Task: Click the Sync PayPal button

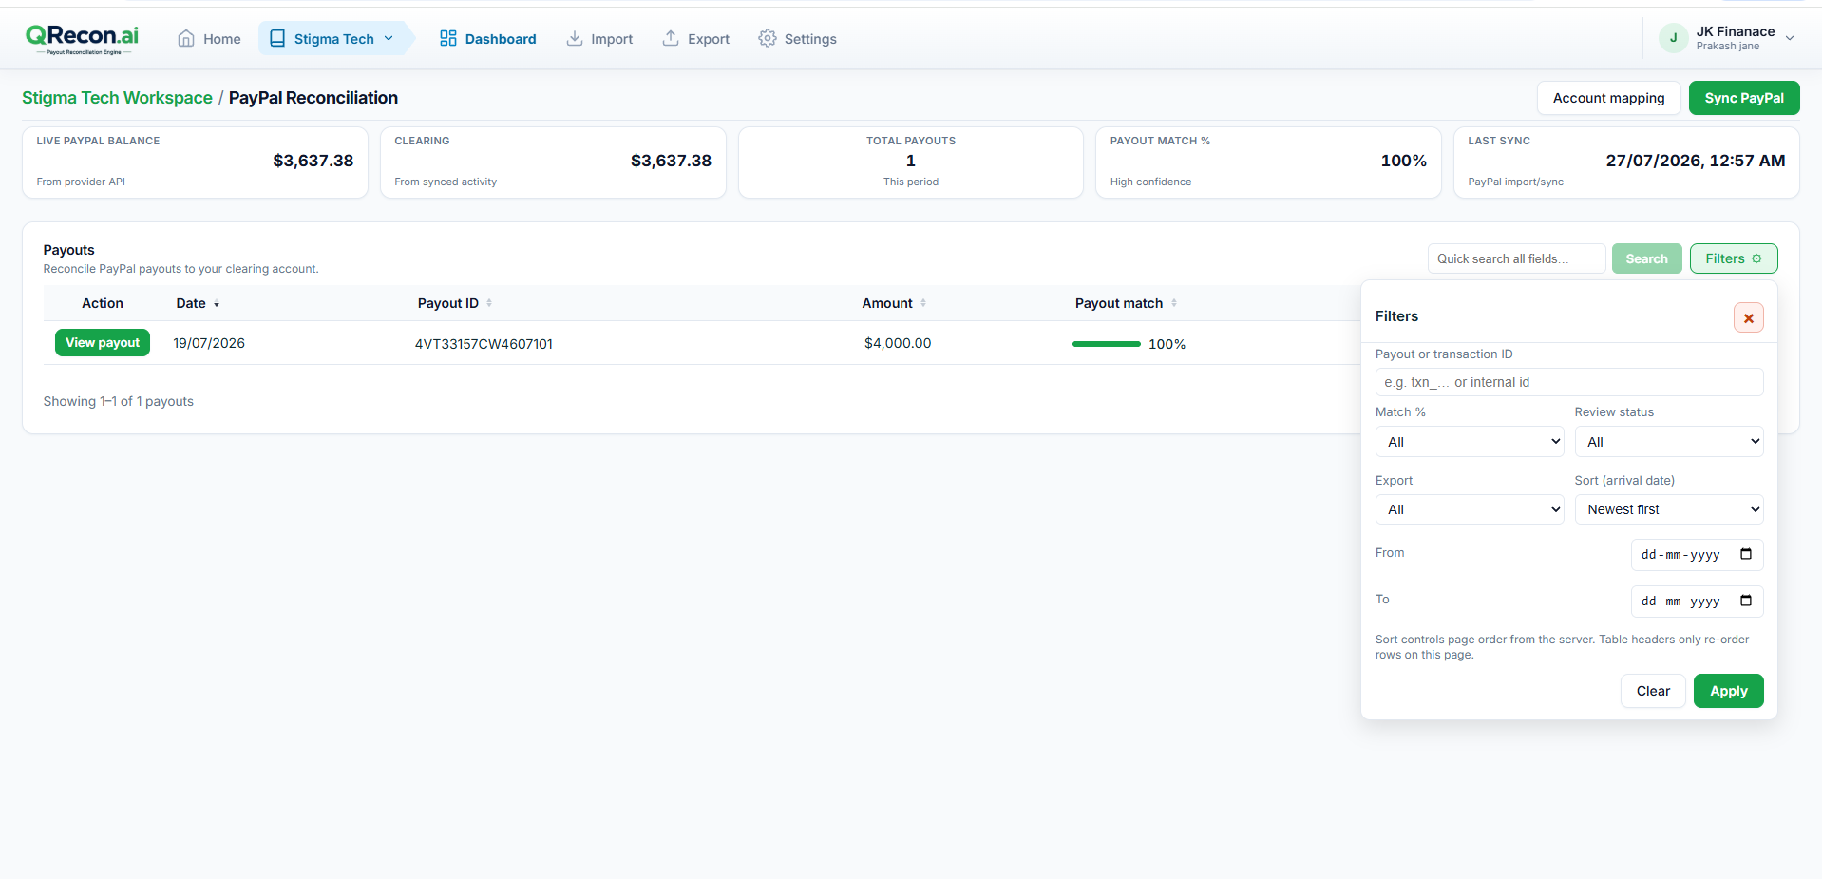Action: coord(1744,98)
